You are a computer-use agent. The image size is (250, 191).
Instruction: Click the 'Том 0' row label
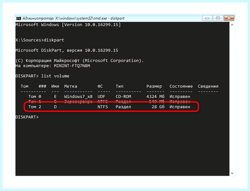[x=35, y=97]
